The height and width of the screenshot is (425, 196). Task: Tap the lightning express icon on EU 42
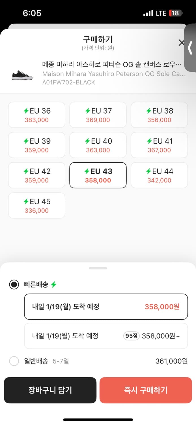26,171
